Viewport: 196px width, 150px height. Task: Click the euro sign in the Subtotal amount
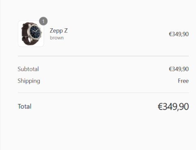pos(170,69)
